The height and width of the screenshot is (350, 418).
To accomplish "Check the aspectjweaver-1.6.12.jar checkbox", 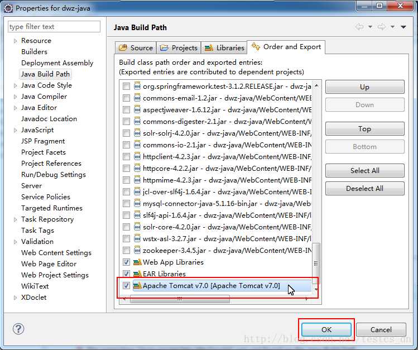I will [126, 110].
